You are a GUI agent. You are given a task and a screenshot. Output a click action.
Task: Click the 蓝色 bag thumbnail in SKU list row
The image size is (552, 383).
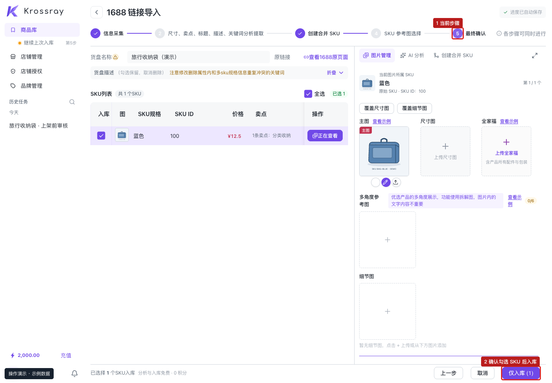coord(122,136)
